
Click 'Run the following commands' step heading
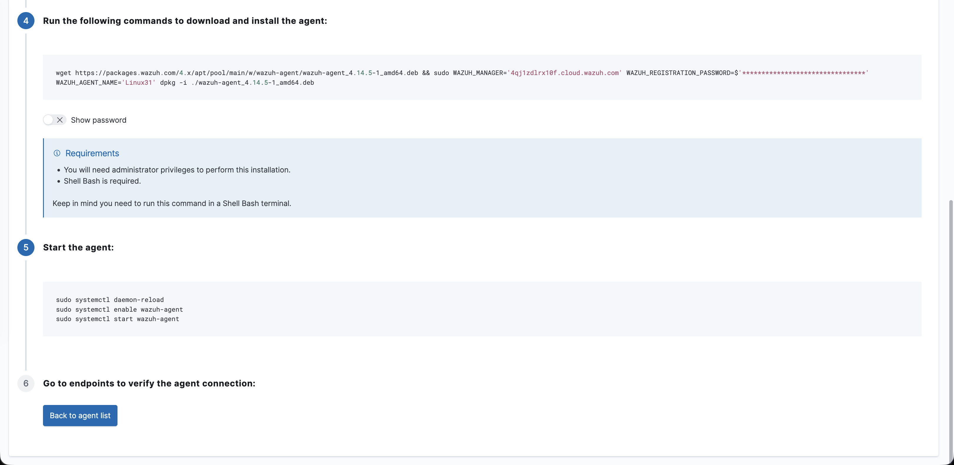(185, 21)
